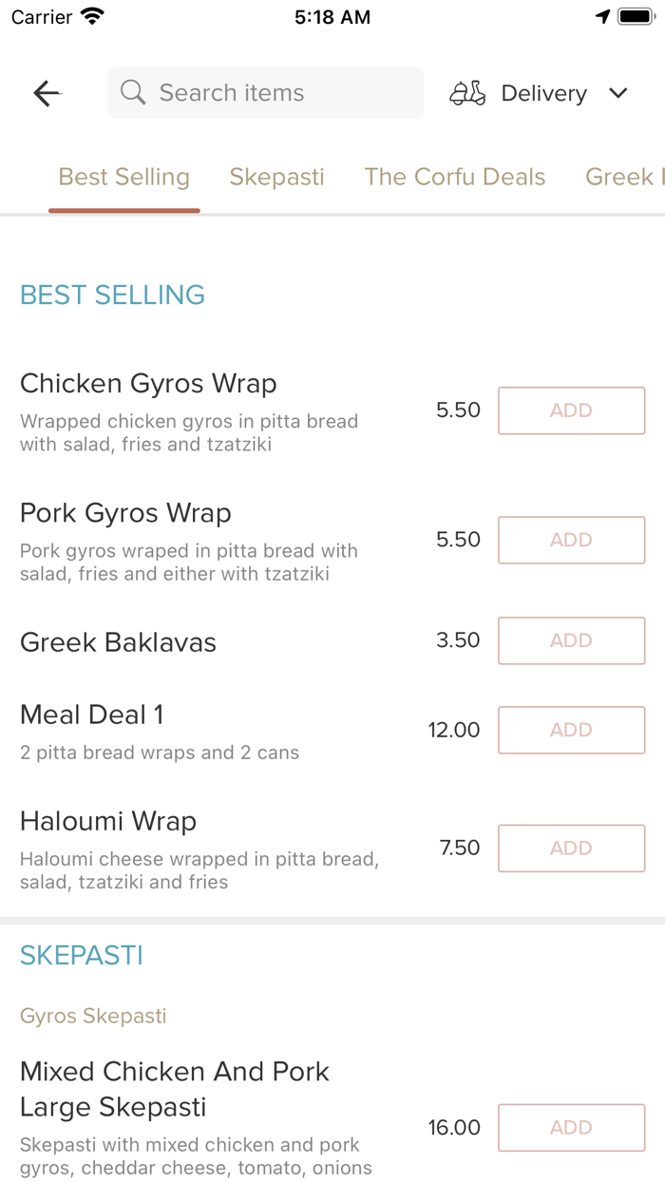Add Chicken Gyros Wrap to order
Screen dimensions: 665x1182
click(x=571, y=410)
